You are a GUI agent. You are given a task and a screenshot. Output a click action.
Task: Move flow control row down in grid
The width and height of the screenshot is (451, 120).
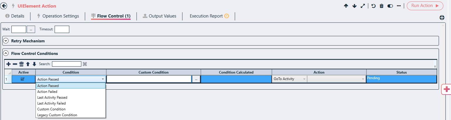34,64
